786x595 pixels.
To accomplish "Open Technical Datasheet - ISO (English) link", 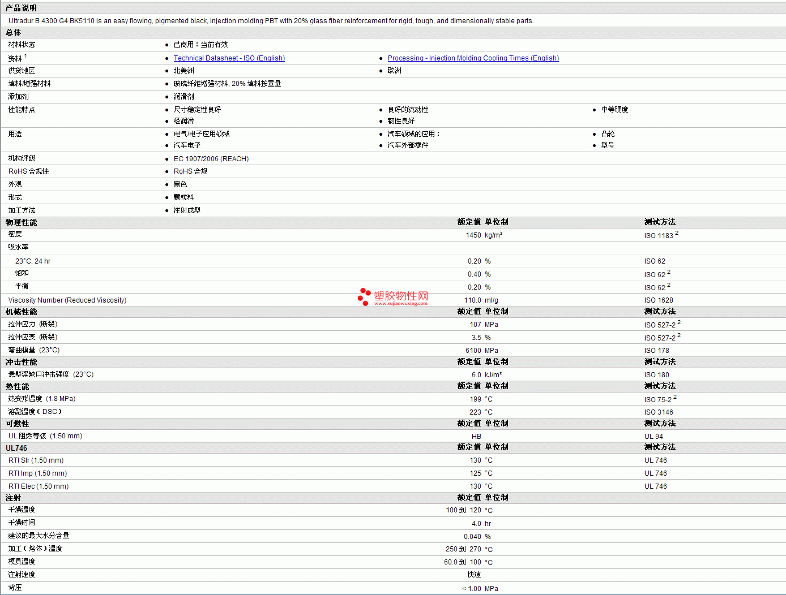I will pyautogui.click(x=229, y=58).
